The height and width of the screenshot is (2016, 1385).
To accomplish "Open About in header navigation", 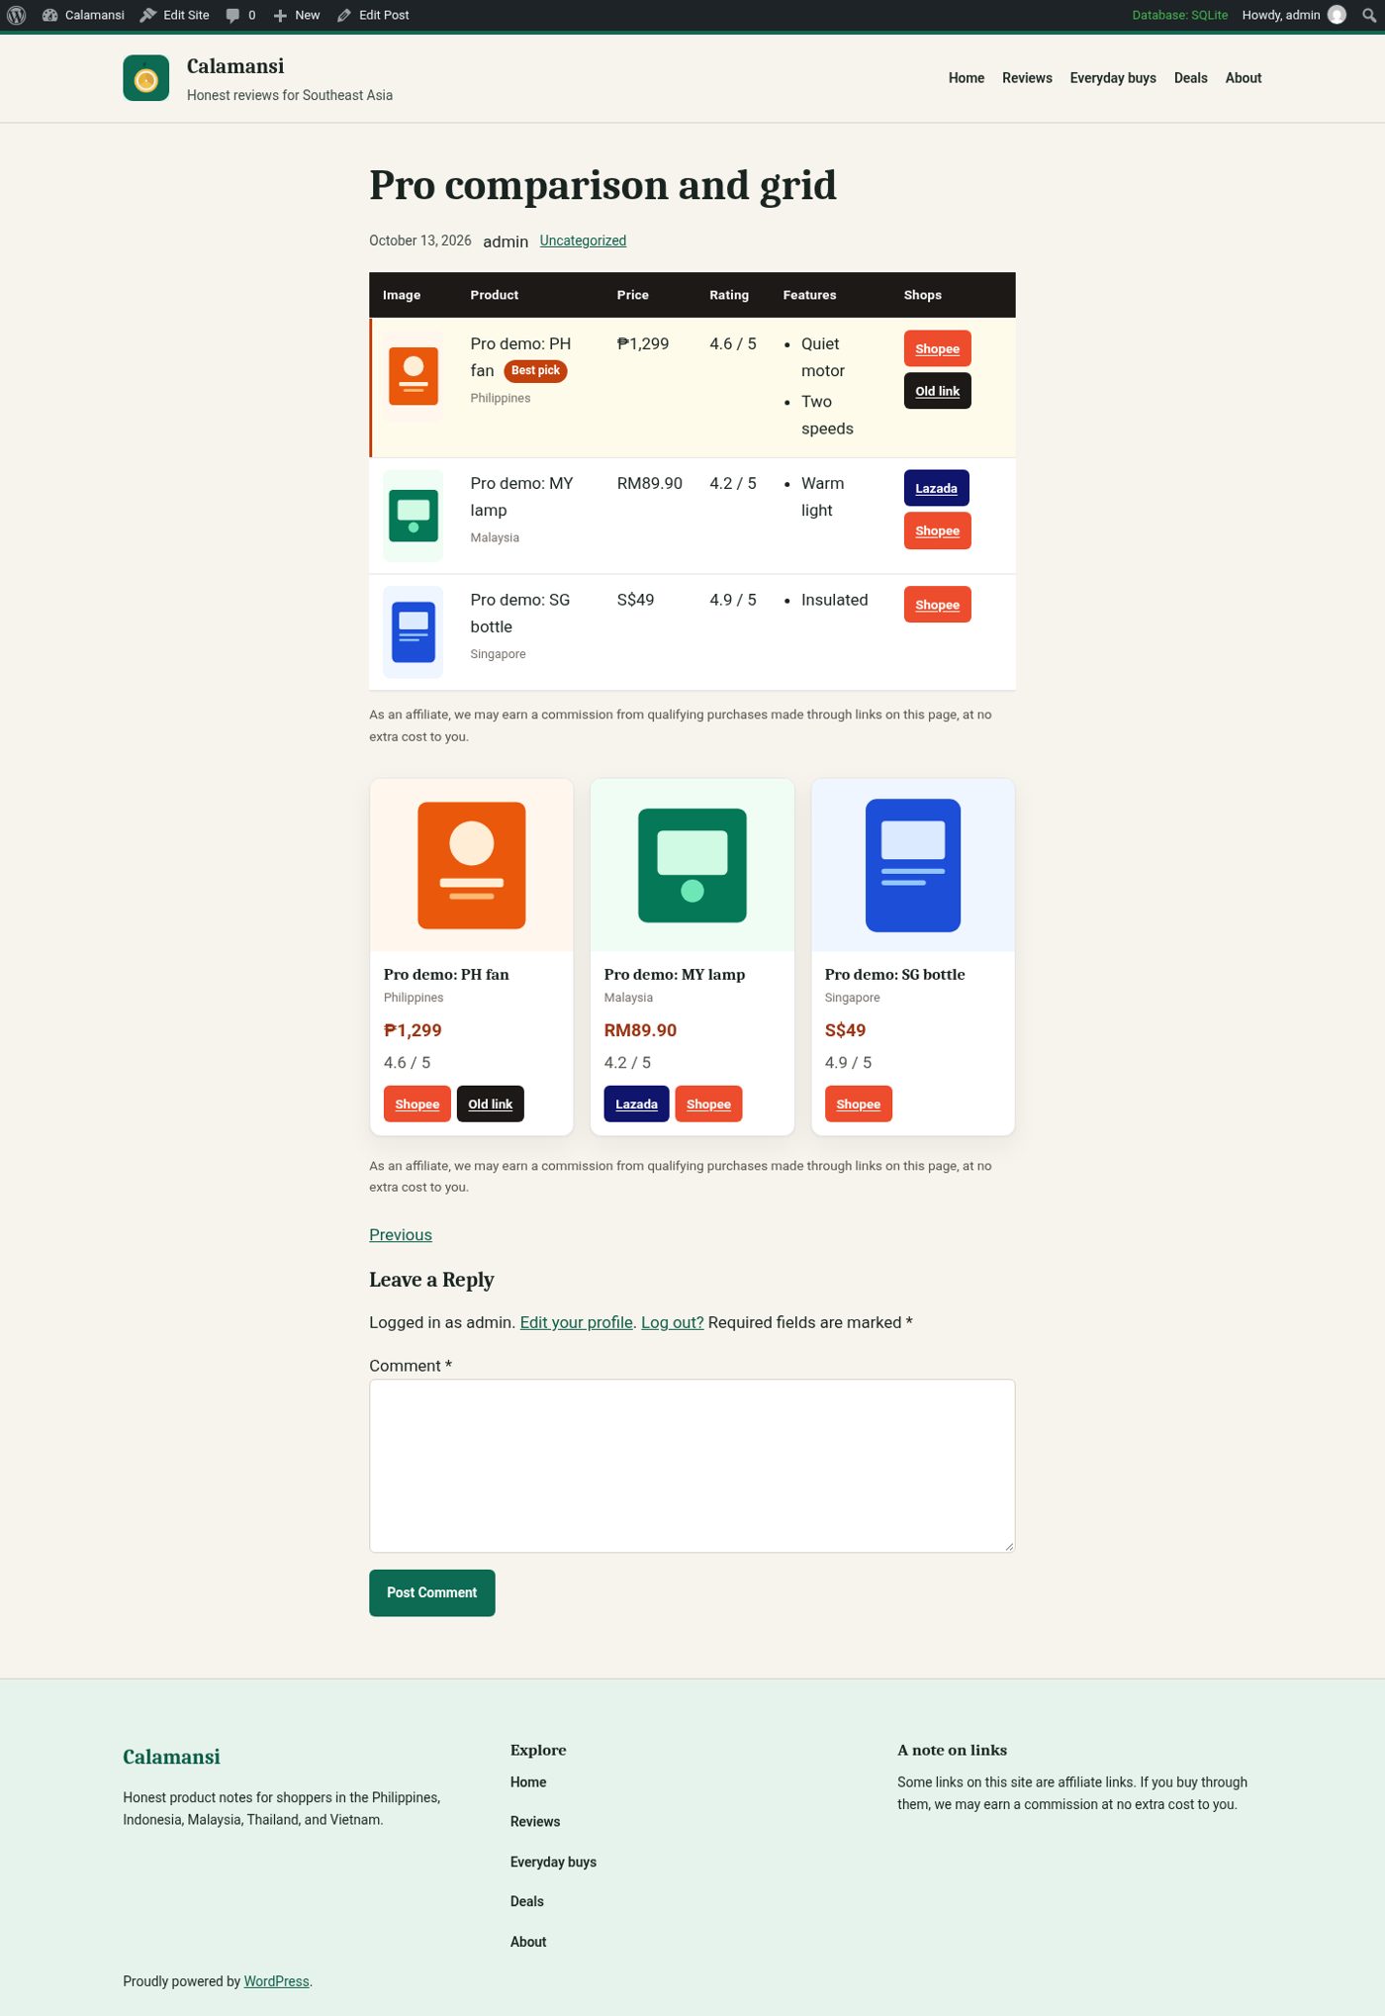I will pyautogui.click(x=1244, y=78).
